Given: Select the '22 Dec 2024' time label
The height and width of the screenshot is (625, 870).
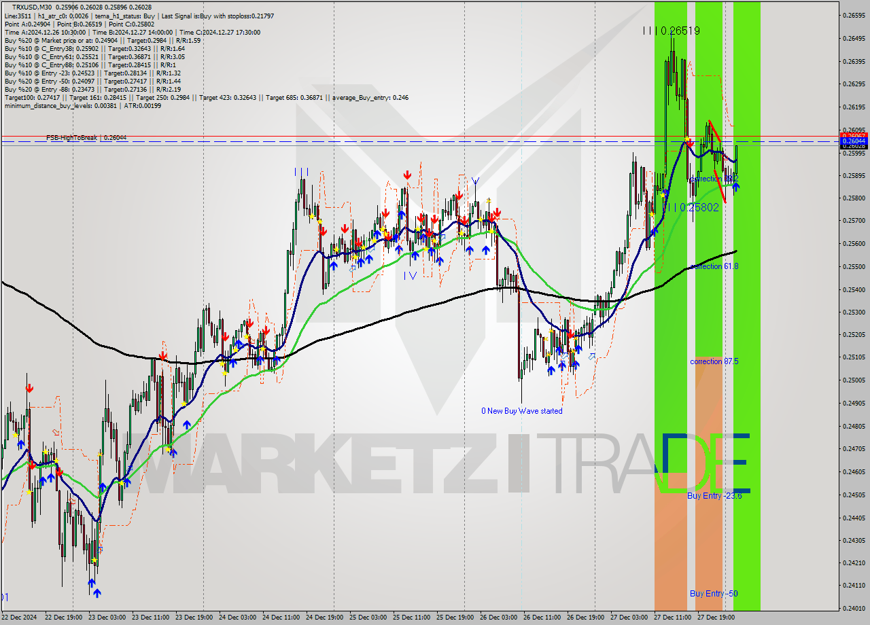Looking at the screenshot, I should (18, 618).
